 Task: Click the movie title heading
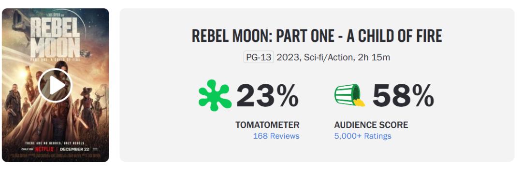tap(317, 36)
